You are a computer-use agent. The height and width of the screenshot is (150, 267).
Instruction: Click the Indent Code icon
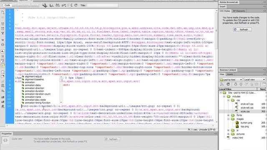pyautogui.click(x=3, y=97)
